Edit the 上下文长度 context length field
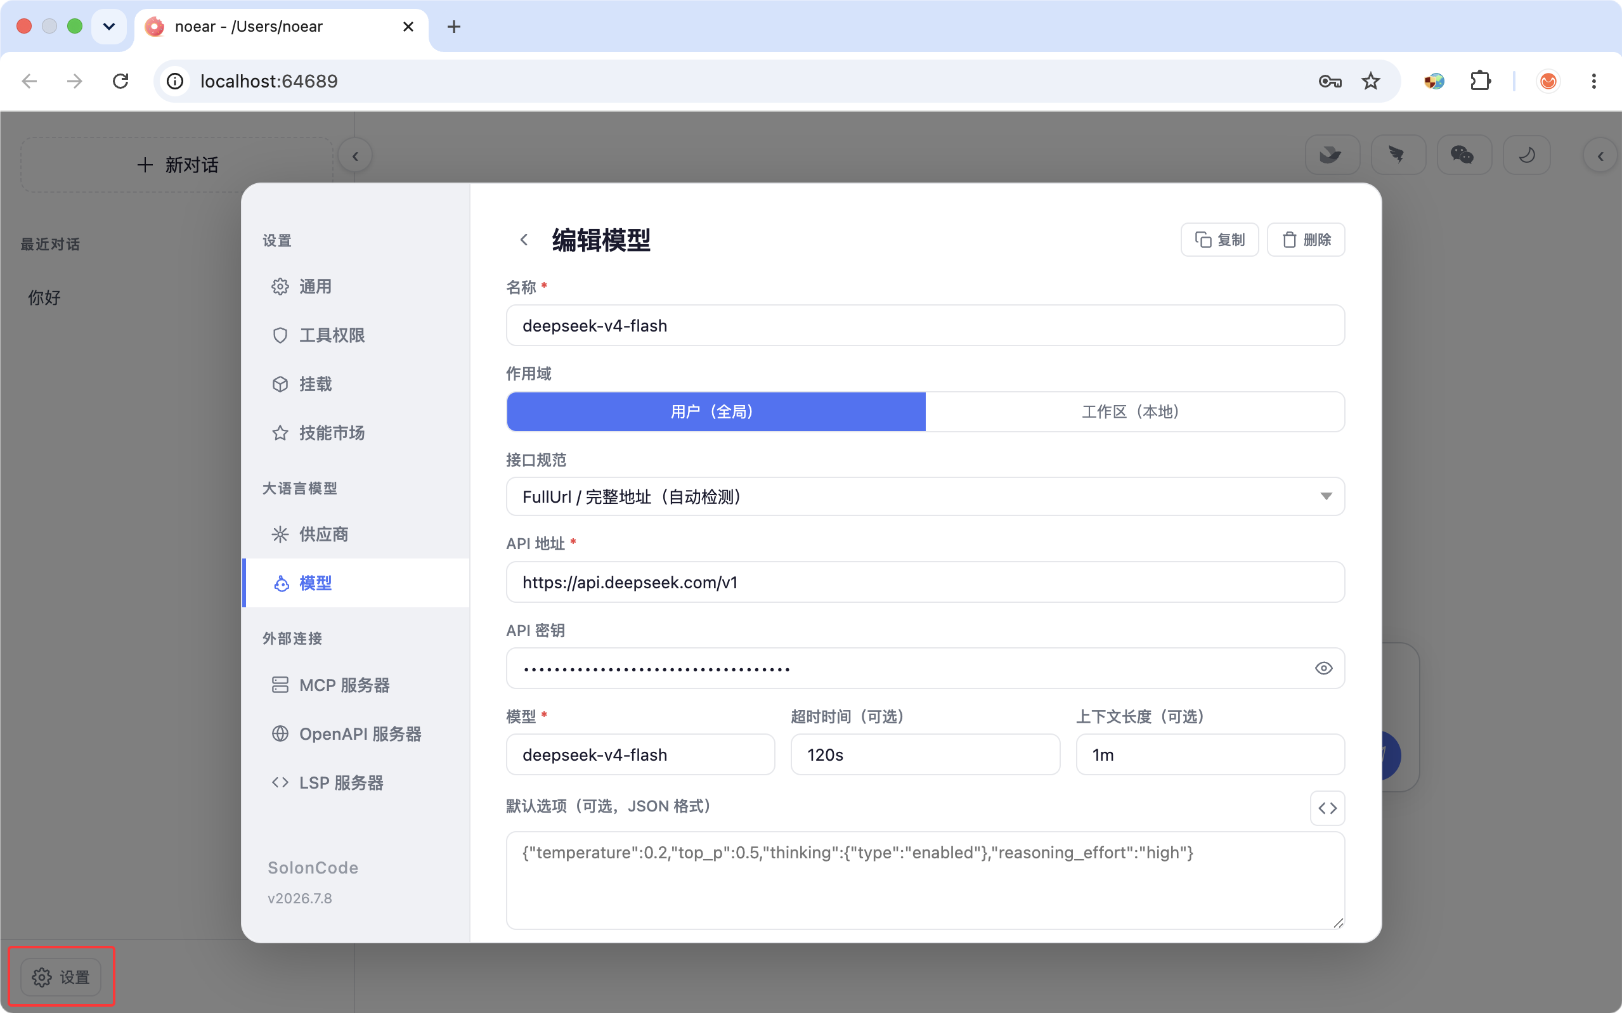The height and width of the screenshot is (1013, 1622). (1210, 754)
